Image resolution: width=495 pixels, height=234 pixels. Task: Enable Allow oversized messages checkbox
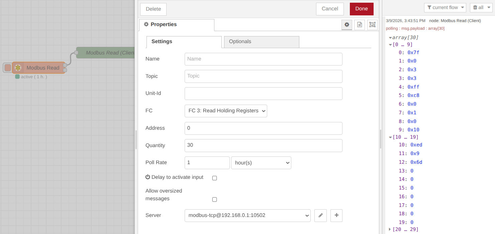click(x=215, y=200)
